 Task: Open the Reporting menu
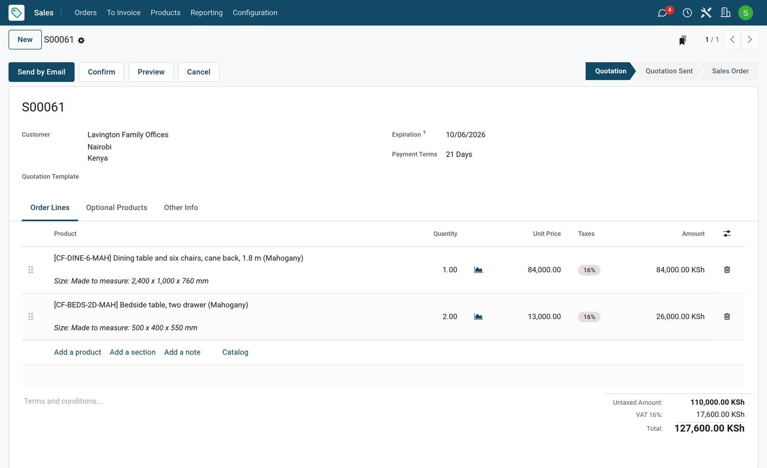point(207,12)
